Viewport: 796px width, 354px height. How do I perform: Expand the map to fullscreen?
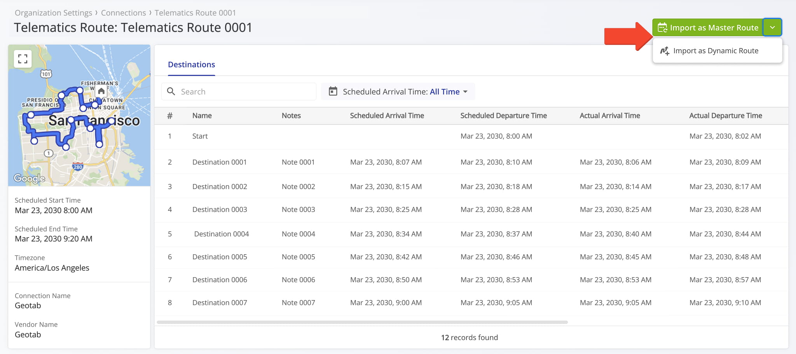[23, 59]
